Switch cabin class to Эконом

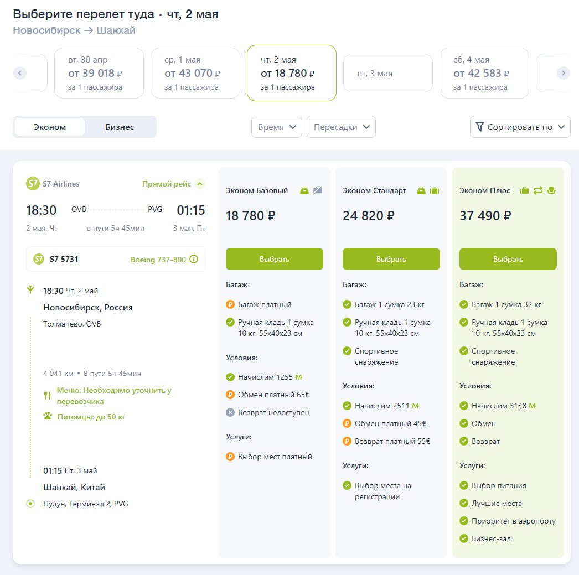pos(50,127)
